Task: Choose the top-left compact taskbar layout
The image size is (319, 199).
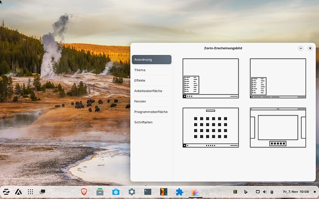Action: click(x=210, y=78)
